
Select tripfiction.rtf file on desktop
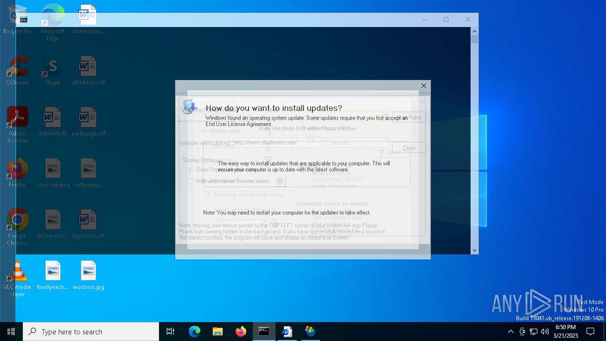point(88,224)
